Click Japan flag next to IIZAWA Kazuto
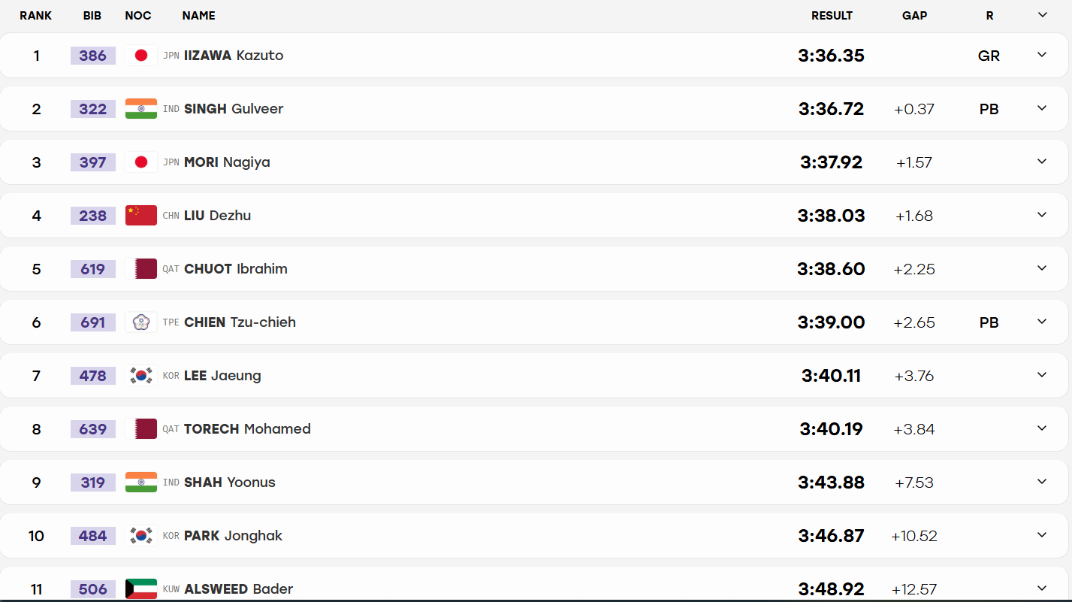 click(x=140, y=56)
